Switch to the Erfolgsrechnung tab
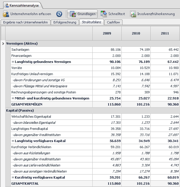This screenshot has height=187, width=180. (x=65, y=22)
